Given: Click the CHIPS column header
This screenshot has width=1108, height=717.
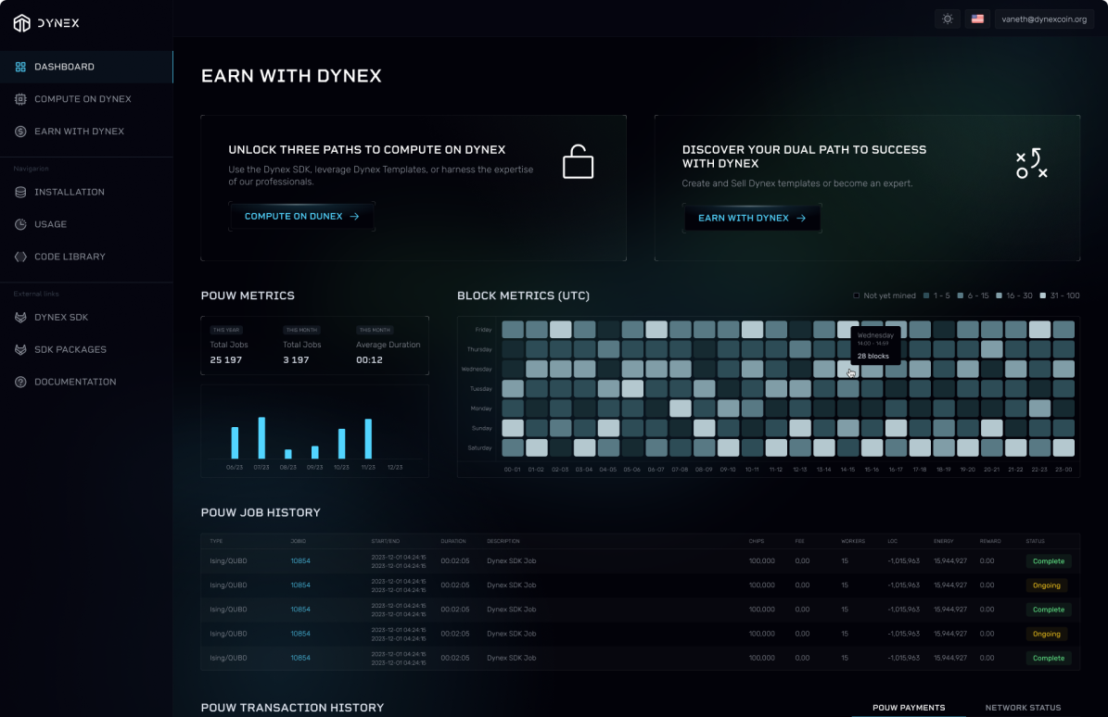Looking at the screenshot, I should [757, 541].
